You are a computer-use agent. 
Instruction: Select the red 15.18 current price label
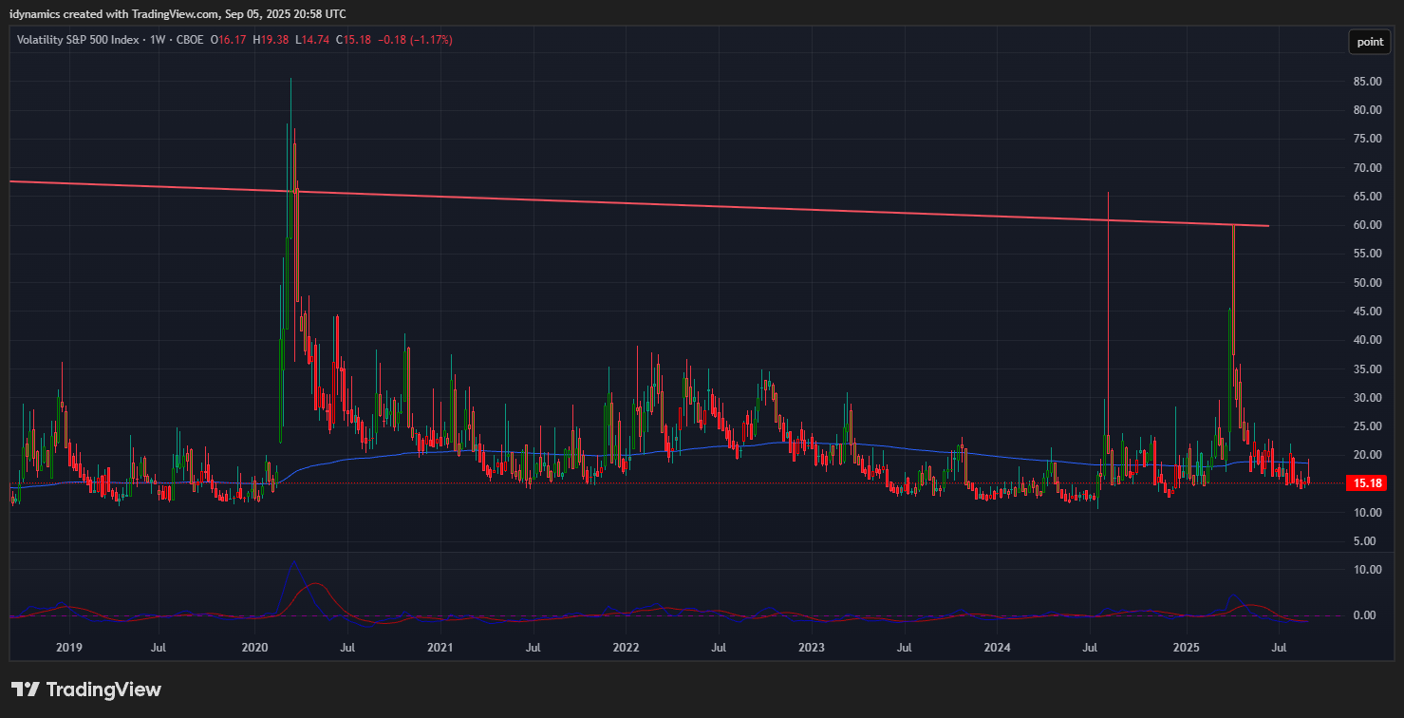[1367, 483]
